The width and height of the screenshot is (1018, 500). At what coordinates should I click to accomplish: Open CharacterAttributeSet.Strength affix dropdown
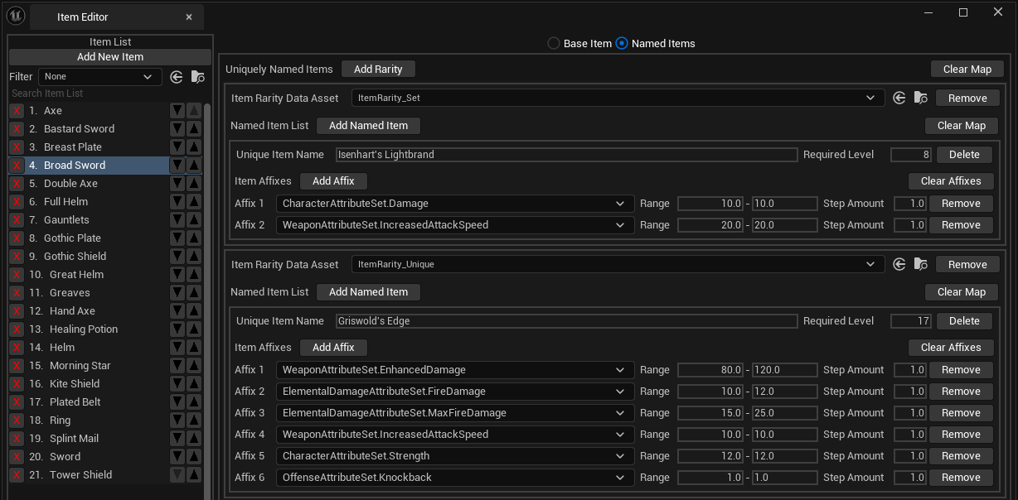tap(455, 456)
